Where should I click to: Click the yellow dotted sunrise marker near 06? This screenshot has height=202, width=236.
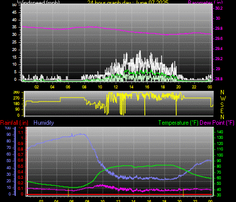[x=68, y=192]
